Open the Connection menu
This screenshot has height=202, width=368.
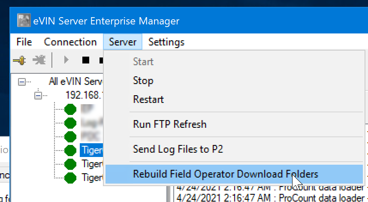pos(70,42)
